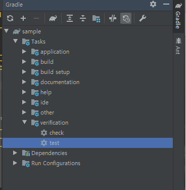Click the sample project label
This screenshot has height=190, width=186.
pyautogui.click(x=31, y=31)
